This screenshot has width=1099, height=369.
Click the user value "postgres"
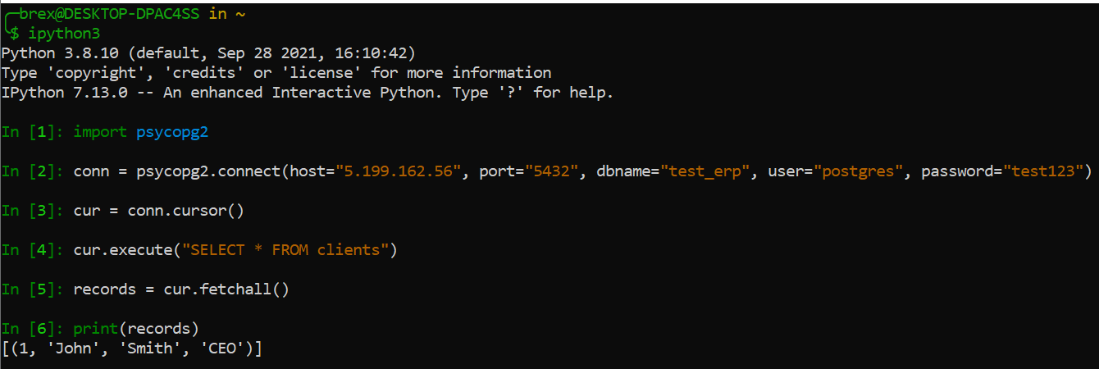point(855,171)
